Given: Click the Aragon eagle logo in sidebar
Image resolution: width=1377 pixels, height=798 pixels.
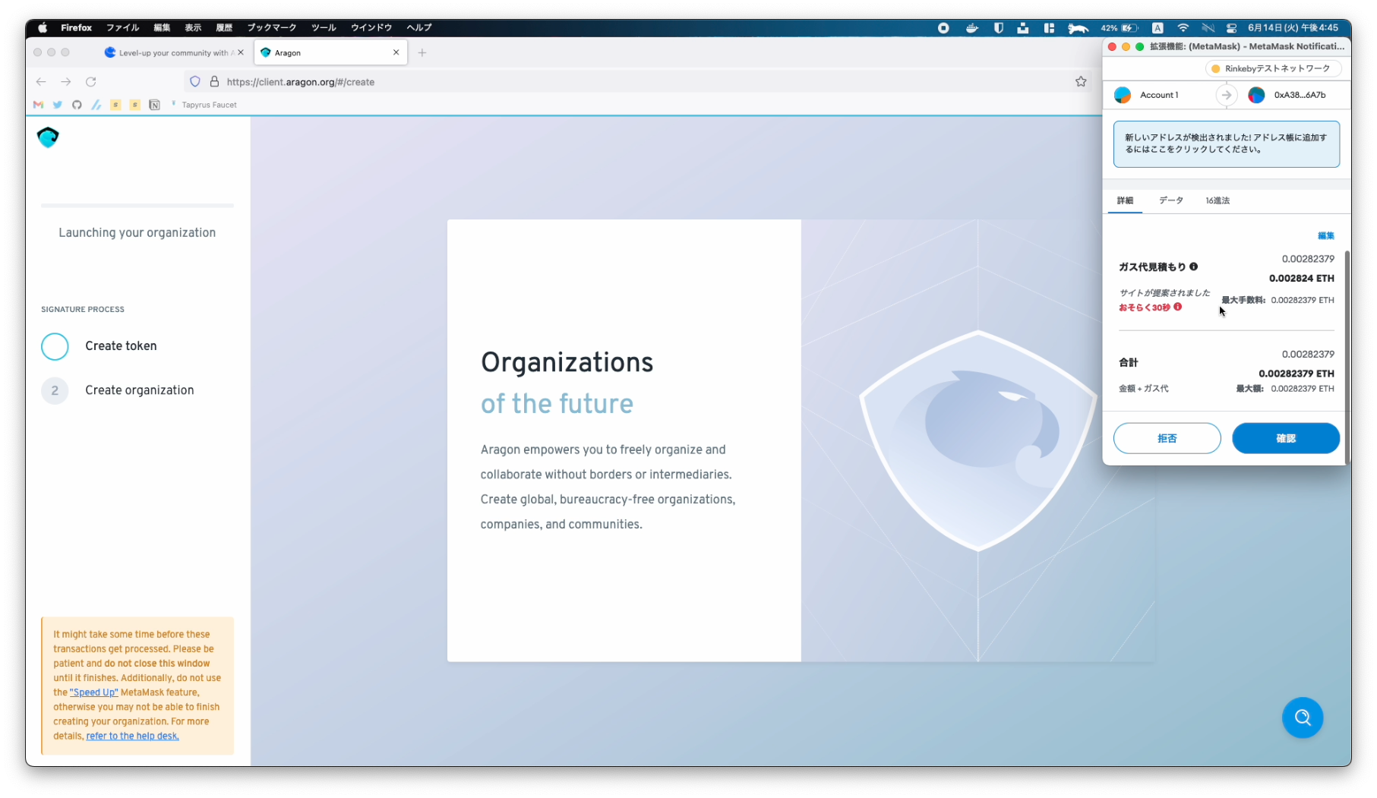Looking at the screenshot, I should click(48, 137).
